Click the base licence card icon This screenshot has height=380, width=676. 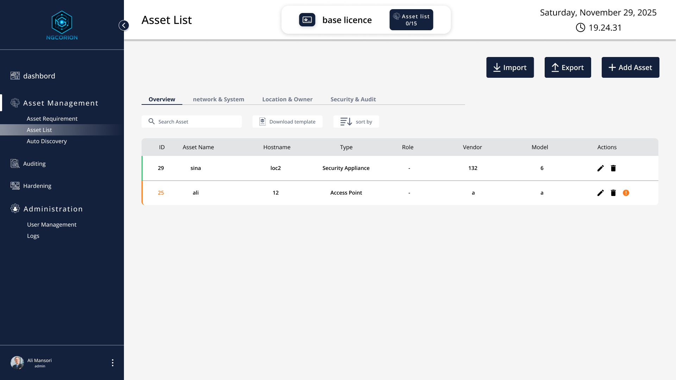click(x=307, y=20)
